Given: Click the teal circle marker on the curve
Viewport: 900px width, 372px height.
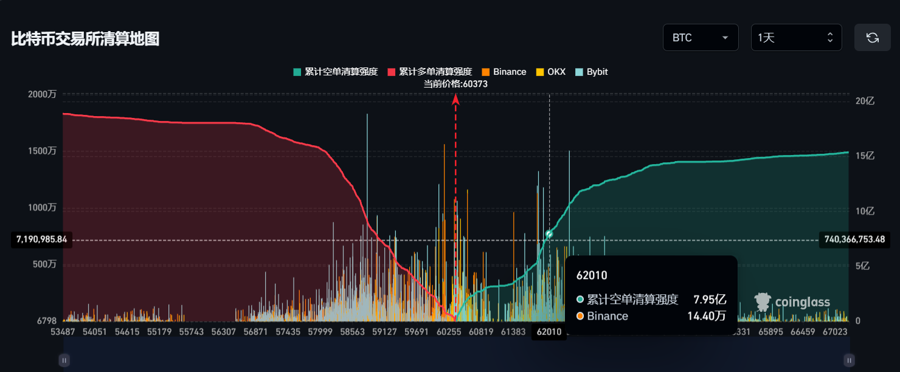Looking at the screenshot, I should click(x=549, y=234).
